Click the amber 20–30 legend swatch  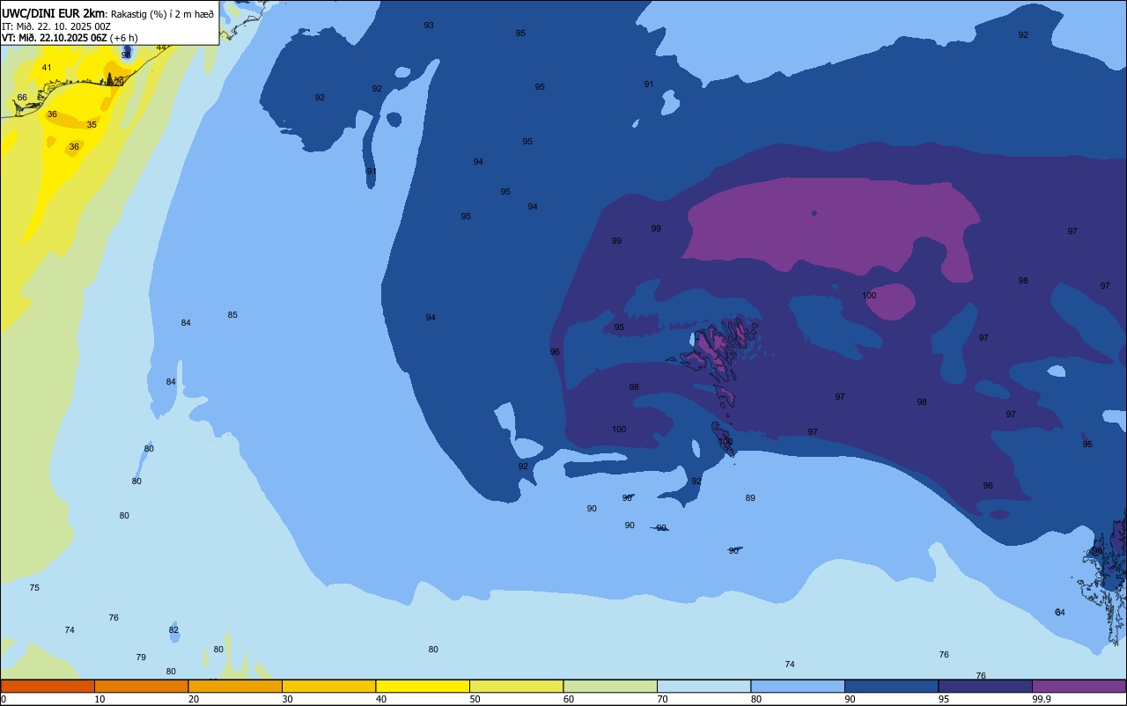[x=235, y=687]
